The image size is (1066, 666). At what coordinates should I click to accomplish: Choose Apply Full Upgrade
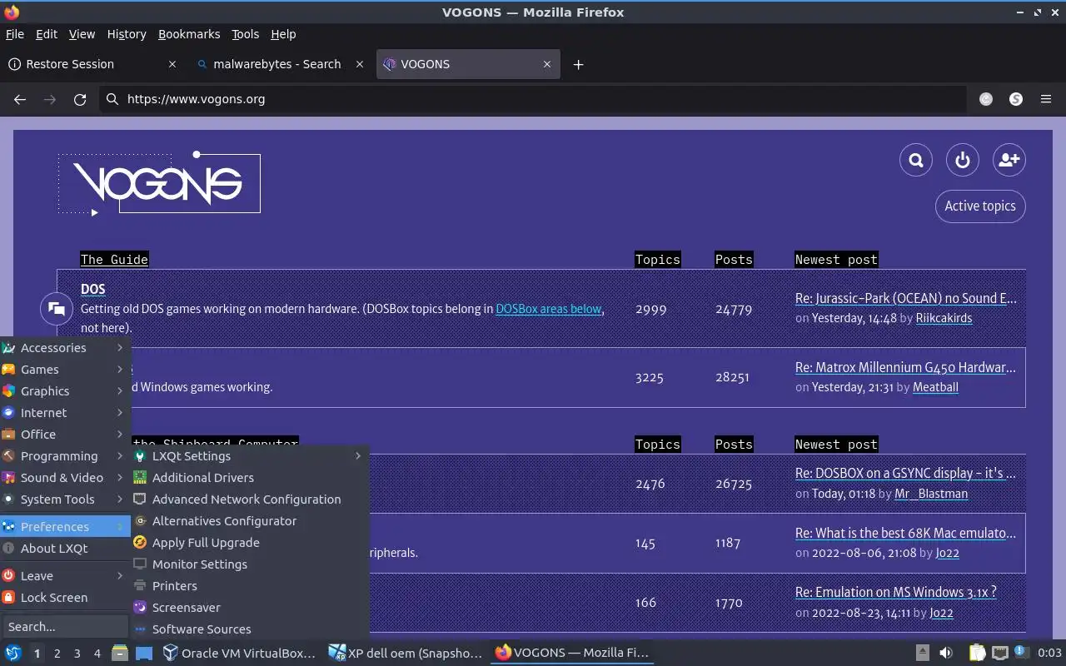coord(250,543)
